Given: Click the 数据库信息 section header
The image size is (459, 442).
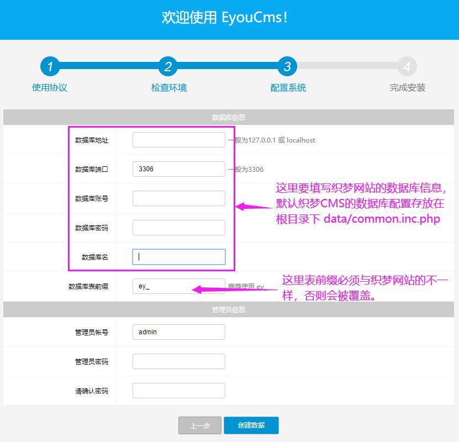Looking at the screenshot, I should pyautogui.click(x=229, y=117).
